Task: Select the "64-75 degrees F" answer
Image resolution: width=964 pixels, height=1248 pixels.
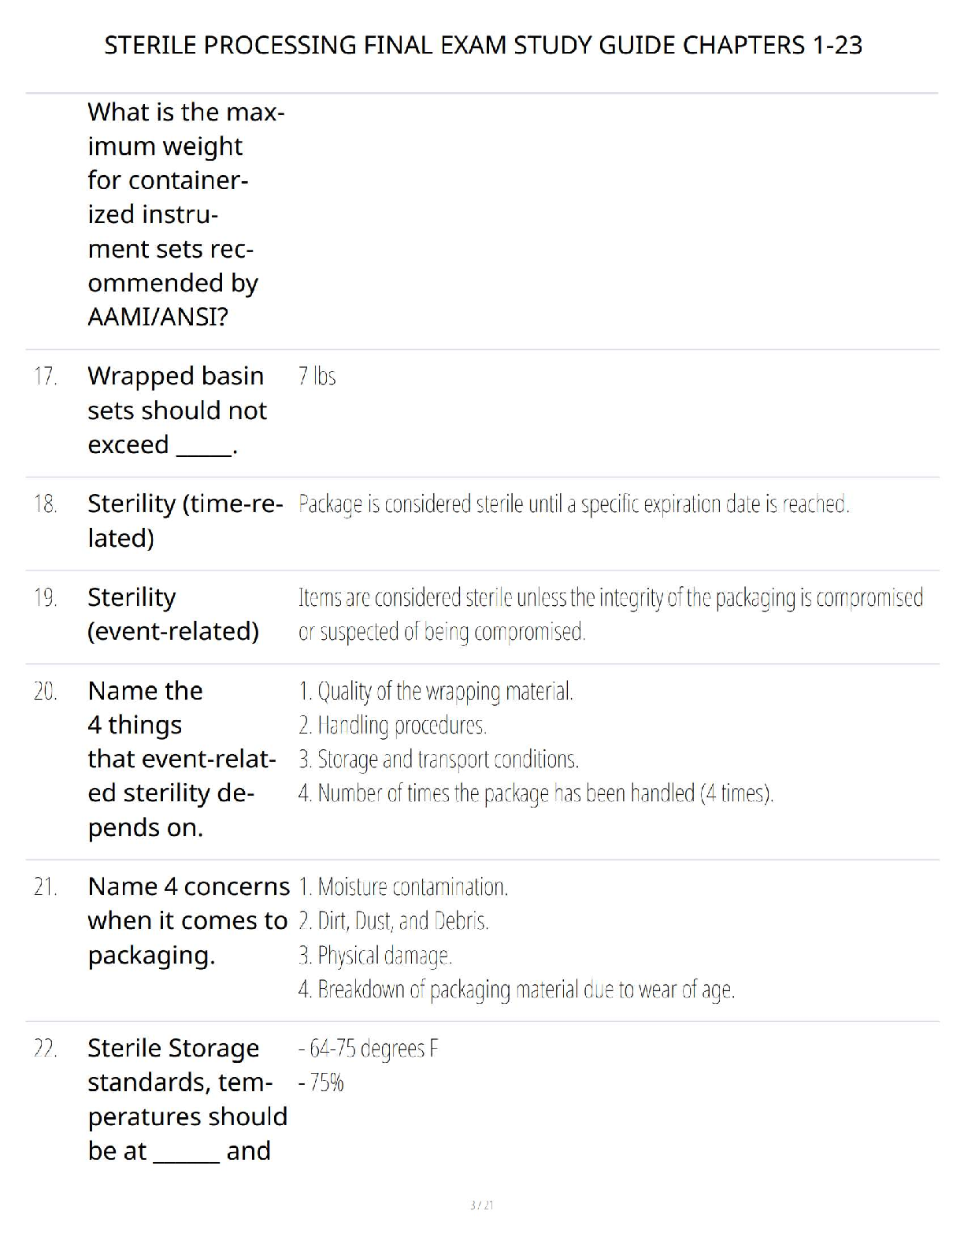Action: (369, 1049)
